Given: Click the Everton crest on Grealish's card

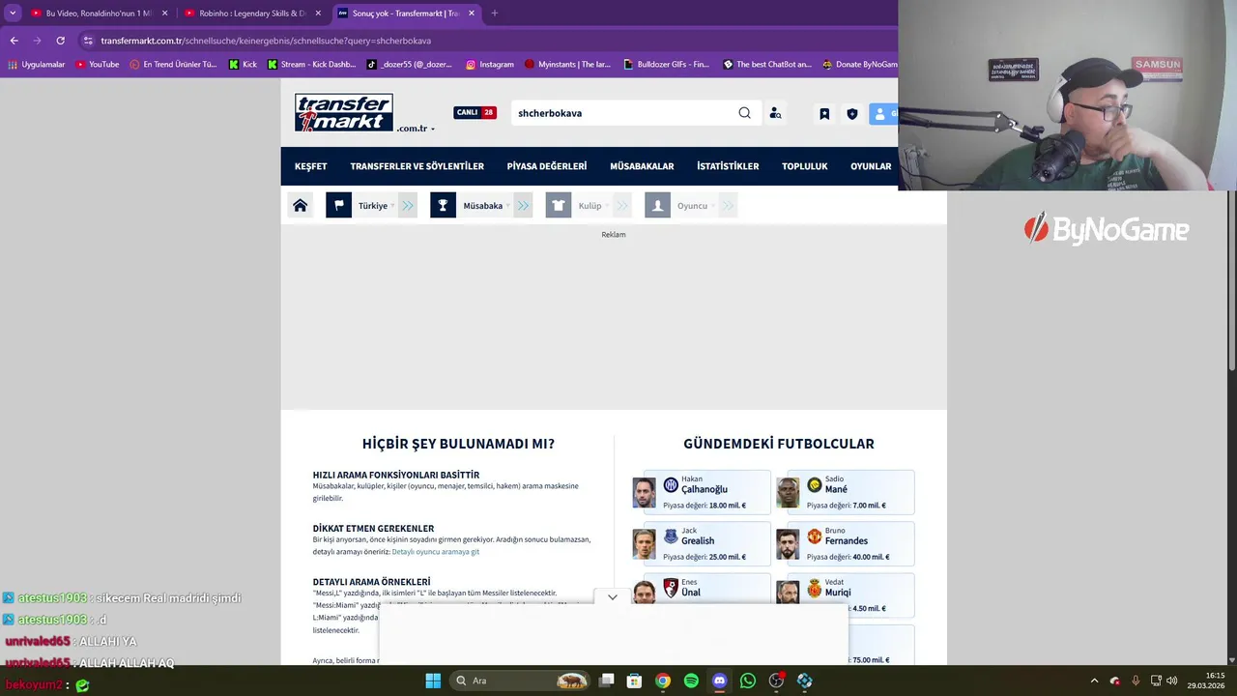Looking at the screenshot, I should pyautogui.click(x=671, y=536).
